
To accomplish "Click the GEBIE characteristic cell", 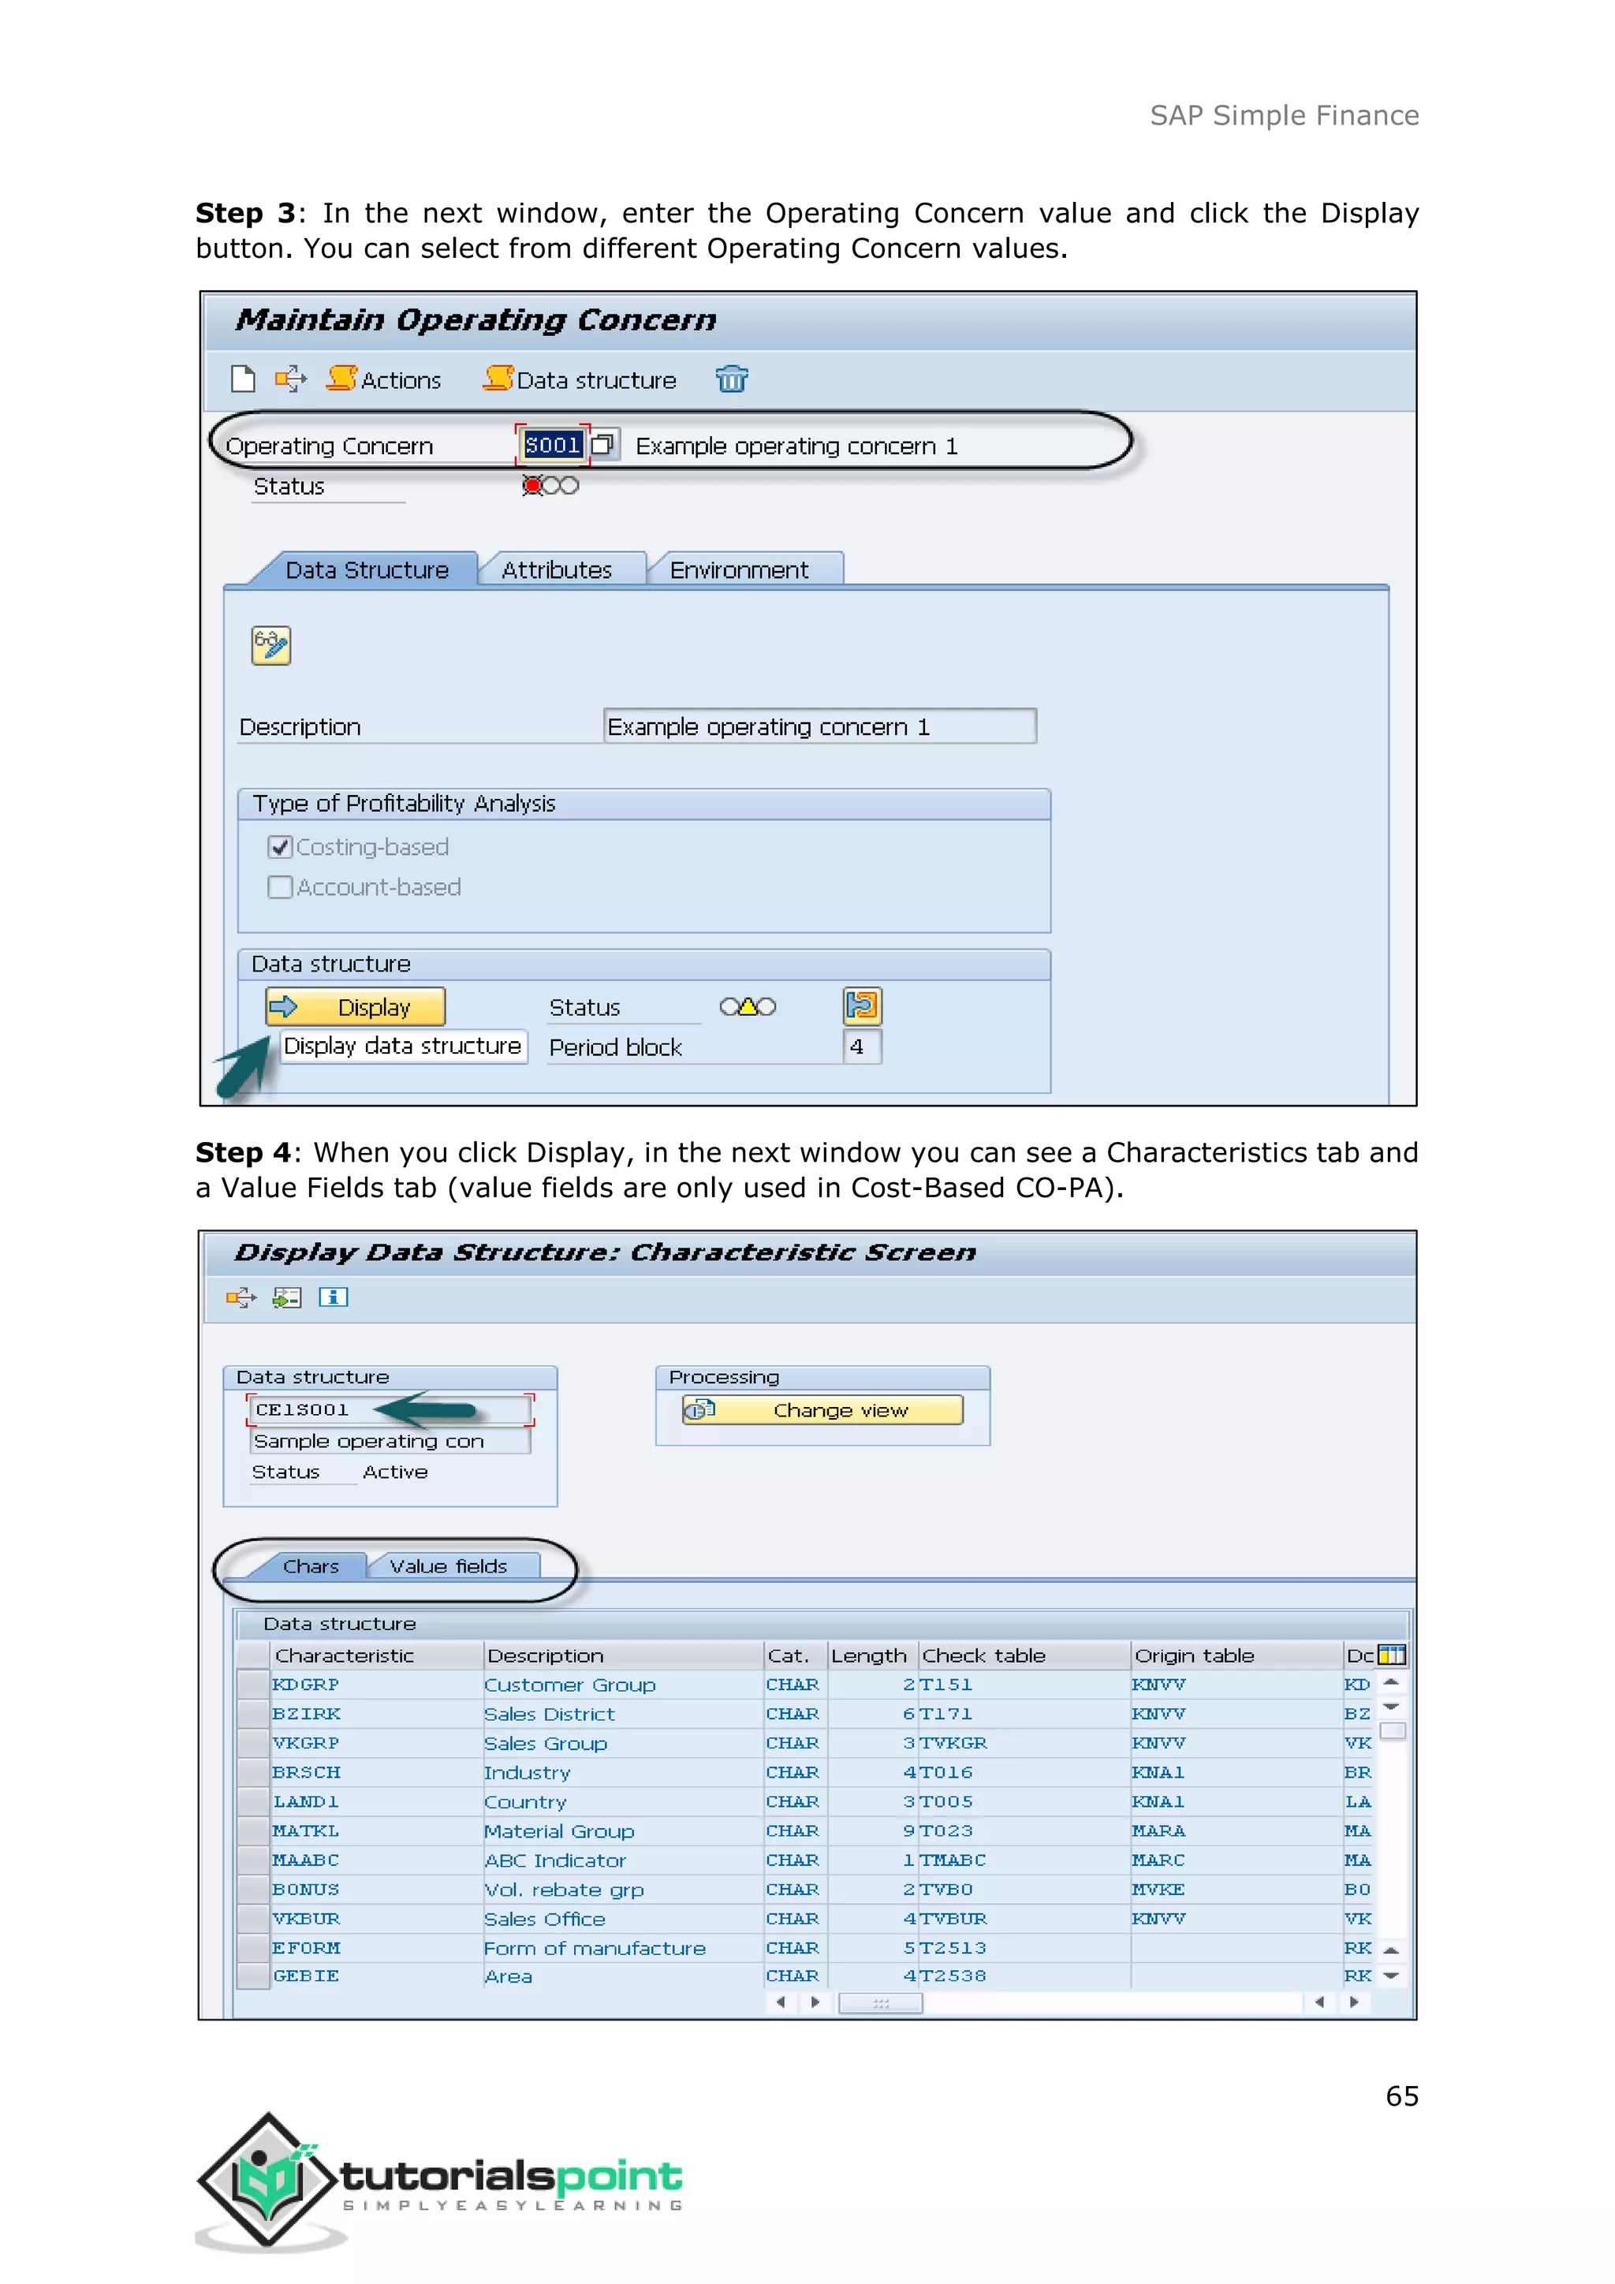I will (x=376, y=1976).
